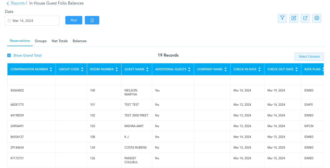Click the Run button

pos(74,20)
